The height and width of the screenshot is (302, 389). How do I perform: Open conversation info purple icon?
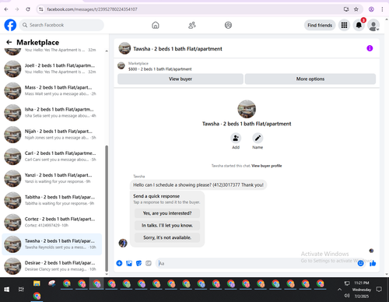[x=370, y=48]
